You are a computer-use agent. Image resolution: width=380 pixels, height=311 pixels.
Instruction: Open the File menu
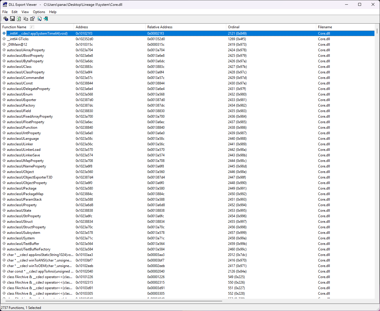5,12
